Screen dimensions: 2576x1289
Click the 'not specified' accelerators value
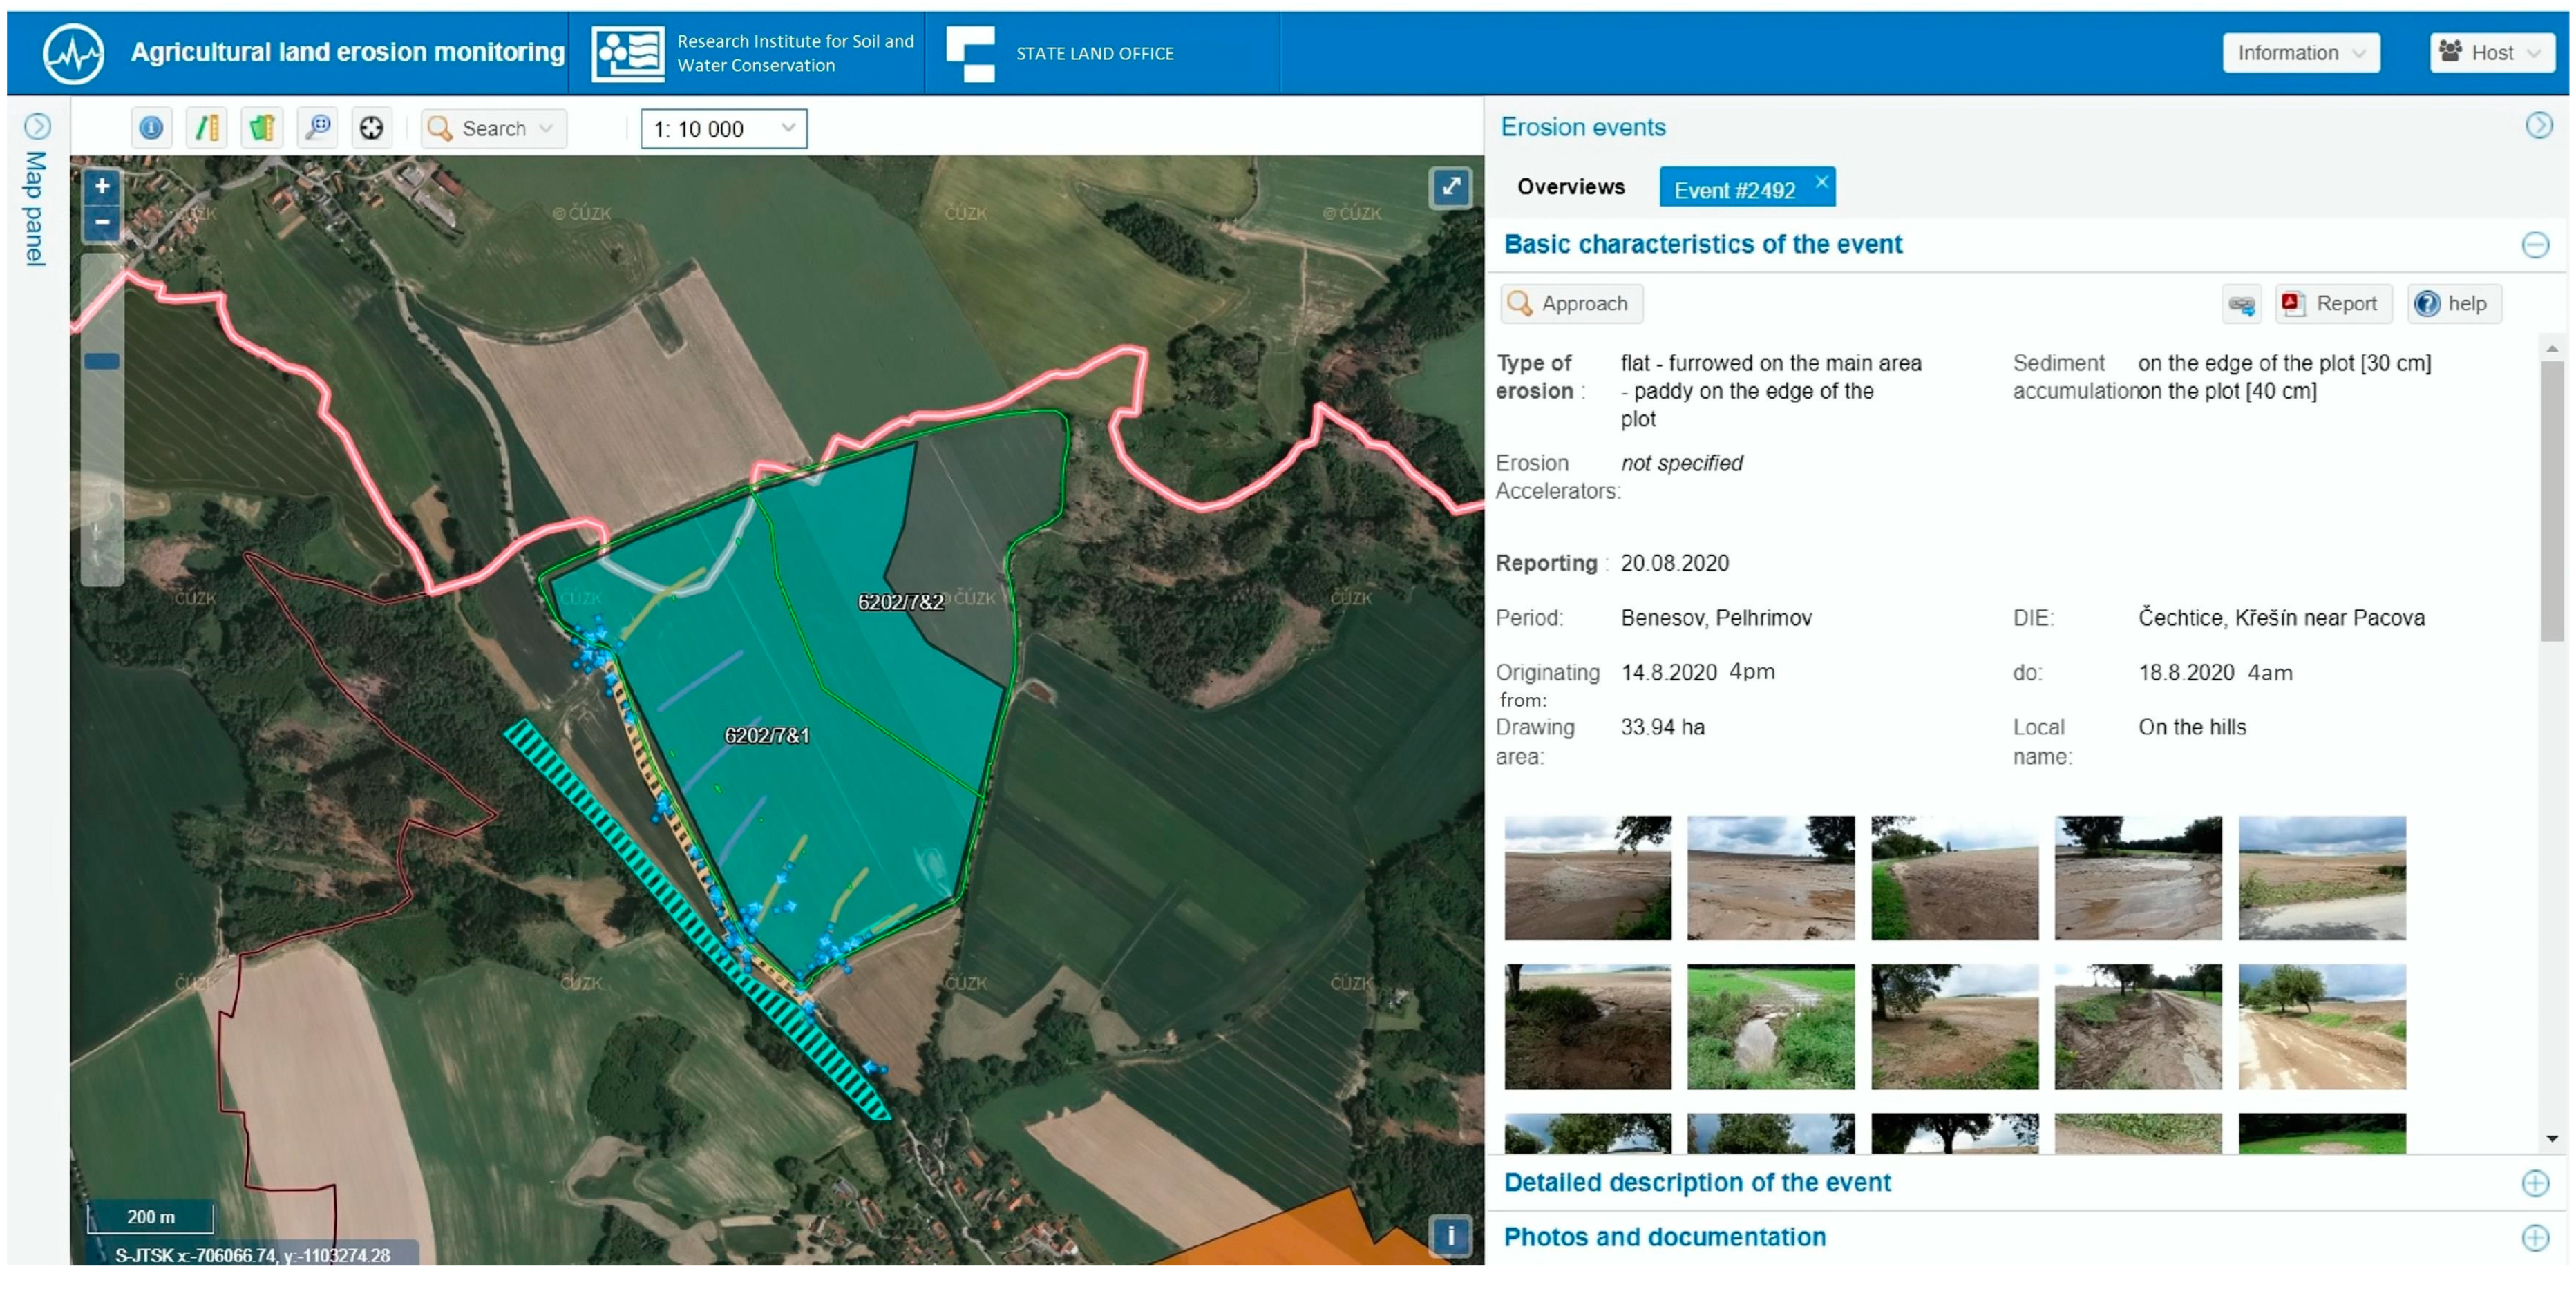(x=1681, y=463)
